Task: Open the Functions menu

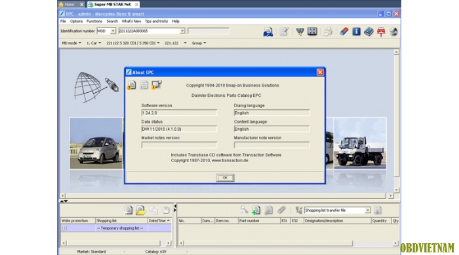Action: click(x=94, y=22)
